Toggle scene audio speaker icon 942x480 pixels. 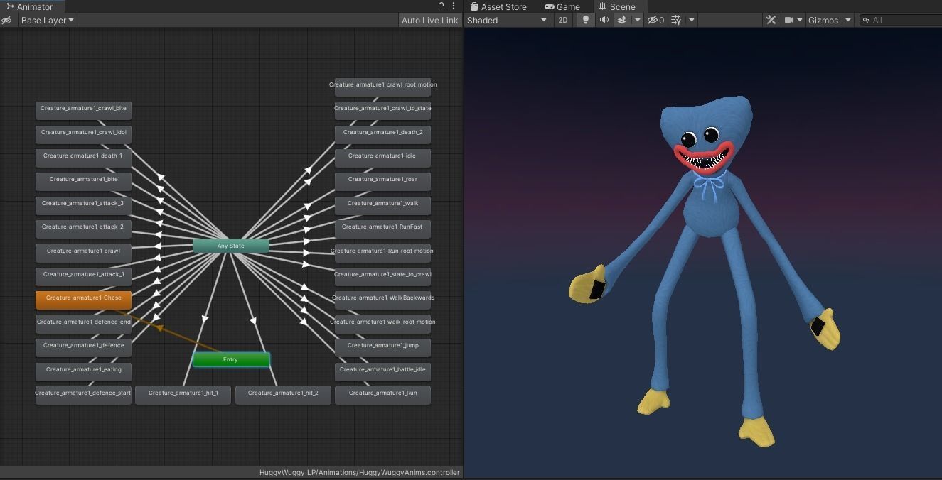(604, 21)
